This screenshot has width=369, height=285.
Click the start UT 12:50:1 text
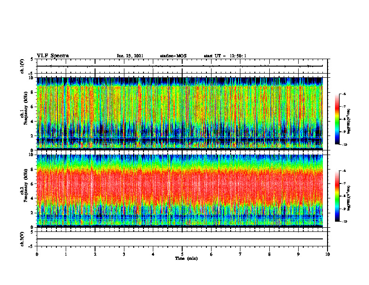point(225,56)
